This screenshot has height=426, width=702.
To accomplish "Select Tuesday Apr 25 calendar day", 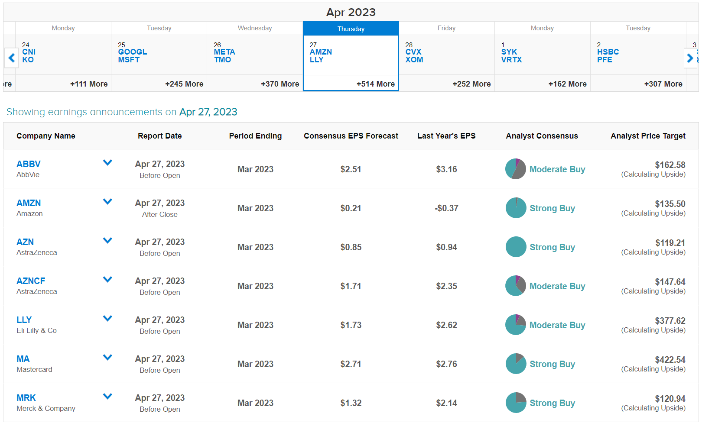I will 159,56.
